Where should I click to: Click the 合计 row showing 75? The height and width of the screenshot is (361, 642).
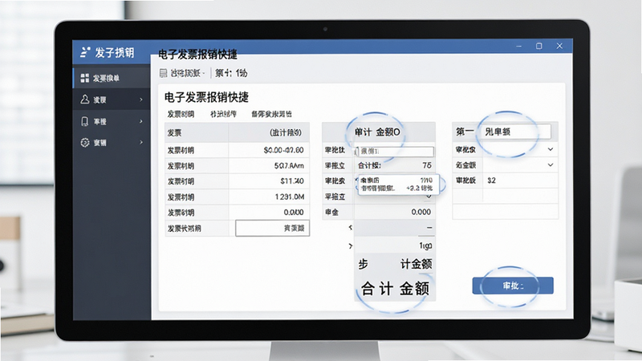(394, 165)
